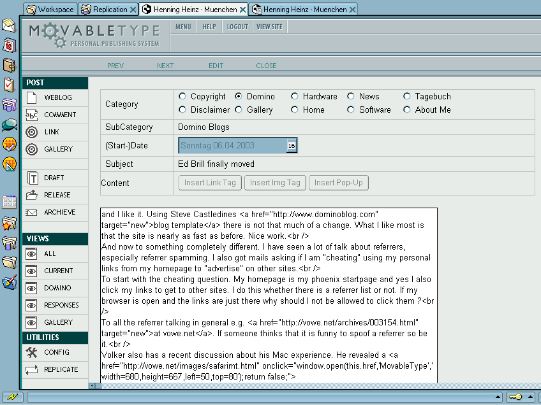Open the Sametime chat bubbles icon
This screenshot has width=541, height=405.
pyautogui.click(x=9, y=125)
